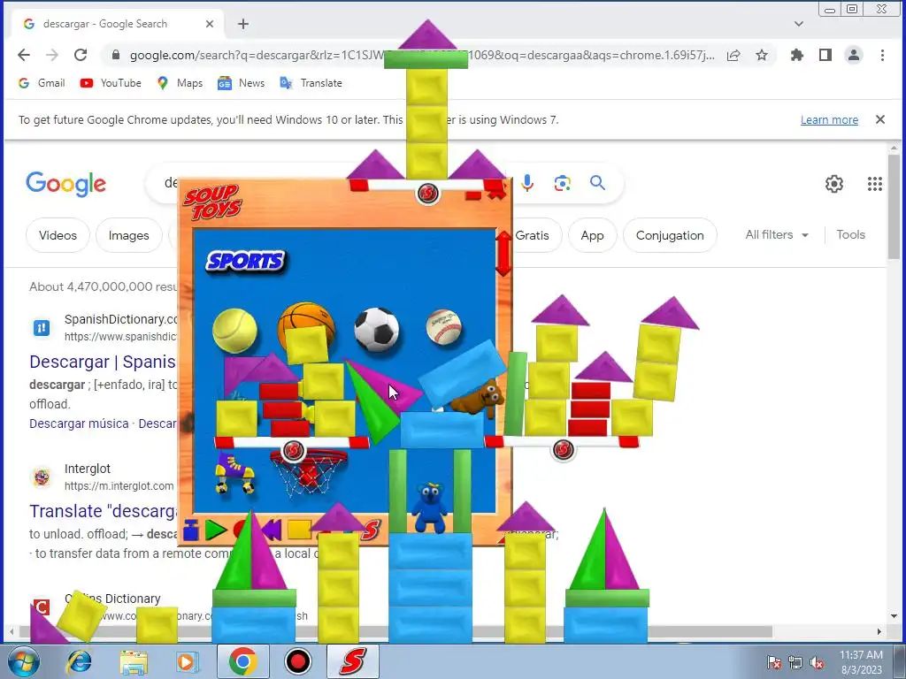Open the Maps bookmark
This screenshot has height=679, width=906.
pyautogui.click(x=180, y=83)
